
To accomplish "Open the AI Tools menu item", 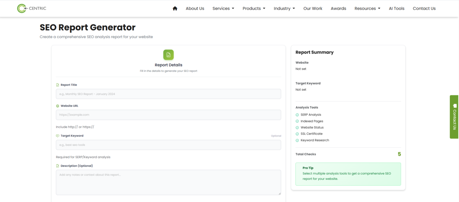I will (396, 8).
